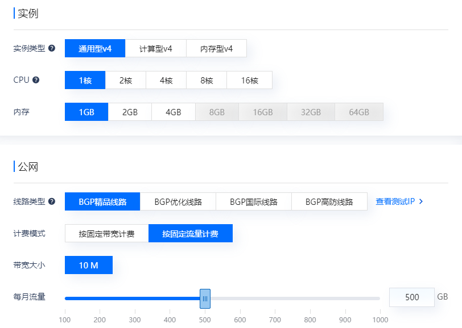Click the 1000 tick label under slider

coord(380,319)
